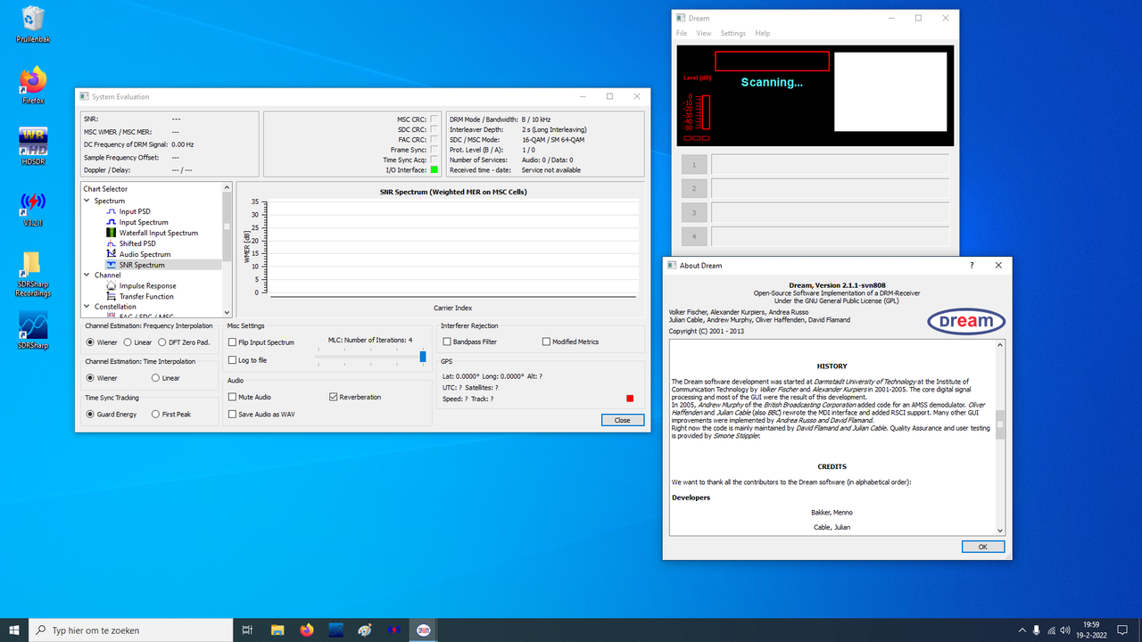Open the Prullenbak recycle bin icon
This screenshot has height=642, width=1142.
point(33,25)
